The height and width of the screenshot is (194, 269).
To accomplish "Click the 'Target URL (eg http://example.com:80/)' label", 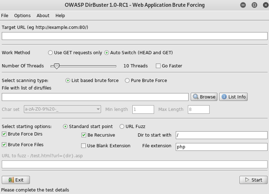I will click(45, 27).
